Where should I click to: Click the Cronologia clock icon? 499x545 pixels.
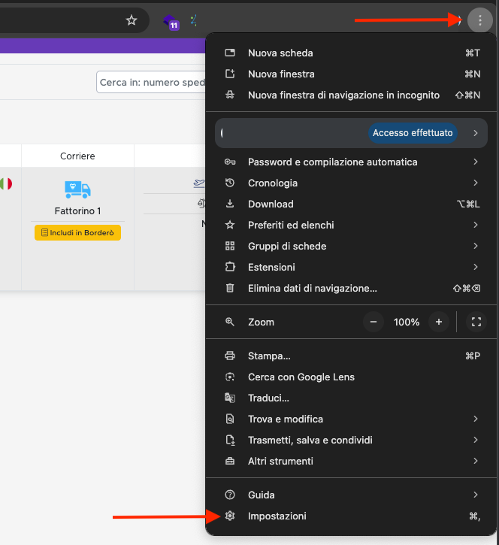(230, 183)
